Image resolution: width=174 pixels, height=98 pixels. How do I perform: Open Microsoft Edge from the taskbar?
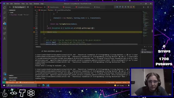[x=43, y=85]
